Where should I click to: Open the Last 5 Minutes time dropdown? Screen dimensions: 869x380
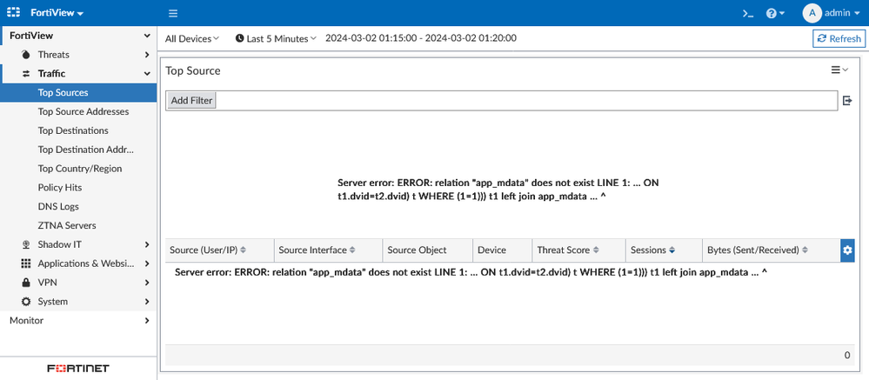(x=276, y=38)
